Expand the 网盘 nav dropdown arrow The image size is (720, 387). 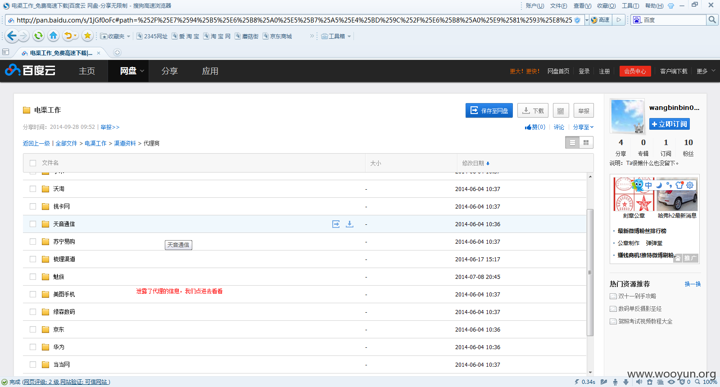click(x=142, y=71)
